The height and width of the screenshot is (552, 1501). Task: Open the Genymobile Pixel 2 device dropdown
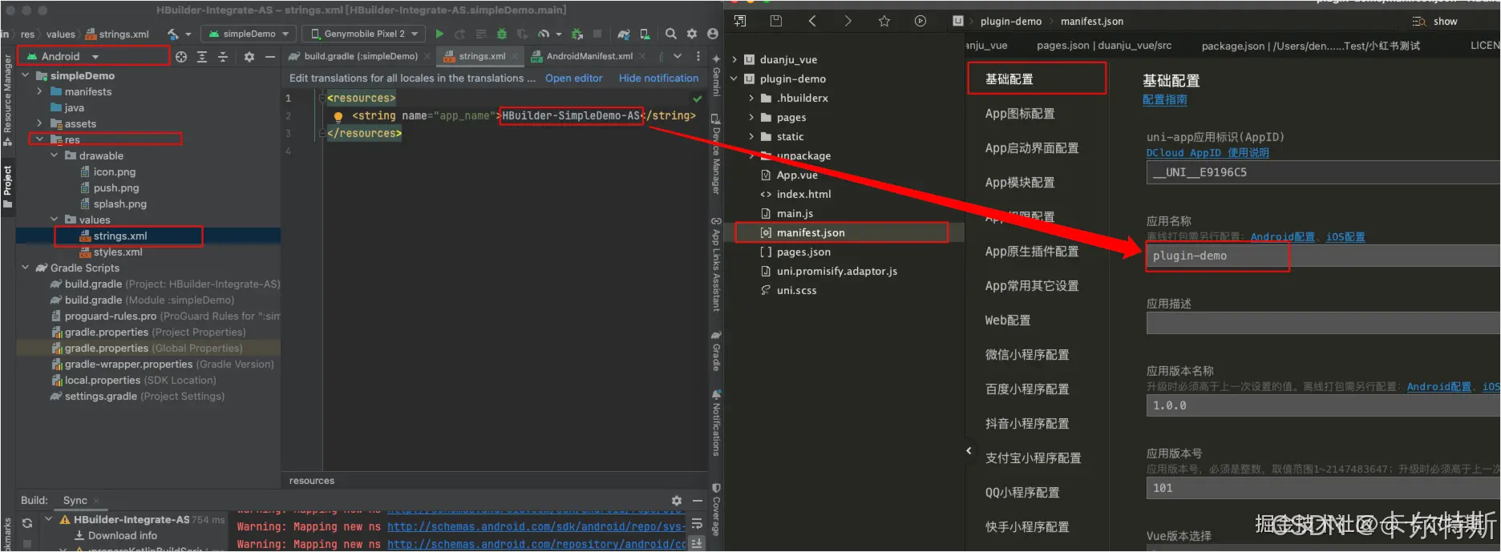click(364, 34)
